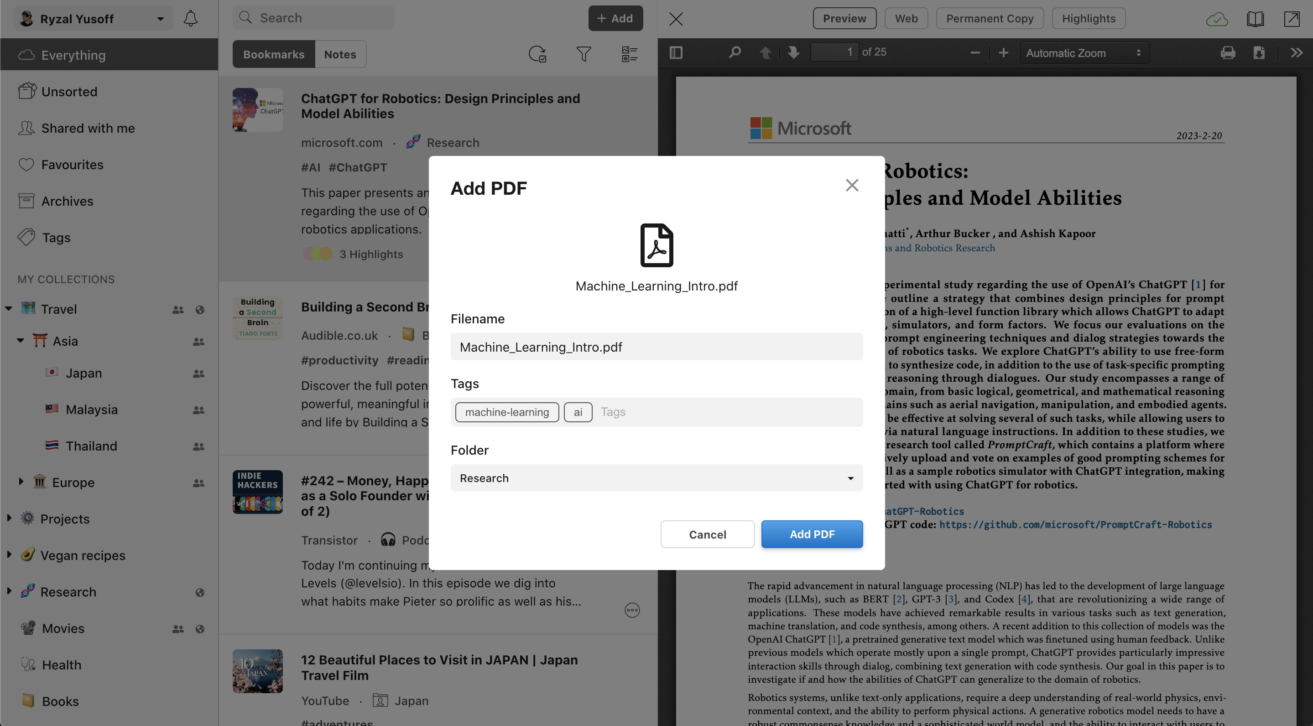Zoom out of the PDF
1313x726 pixels.
coord(975,52)
